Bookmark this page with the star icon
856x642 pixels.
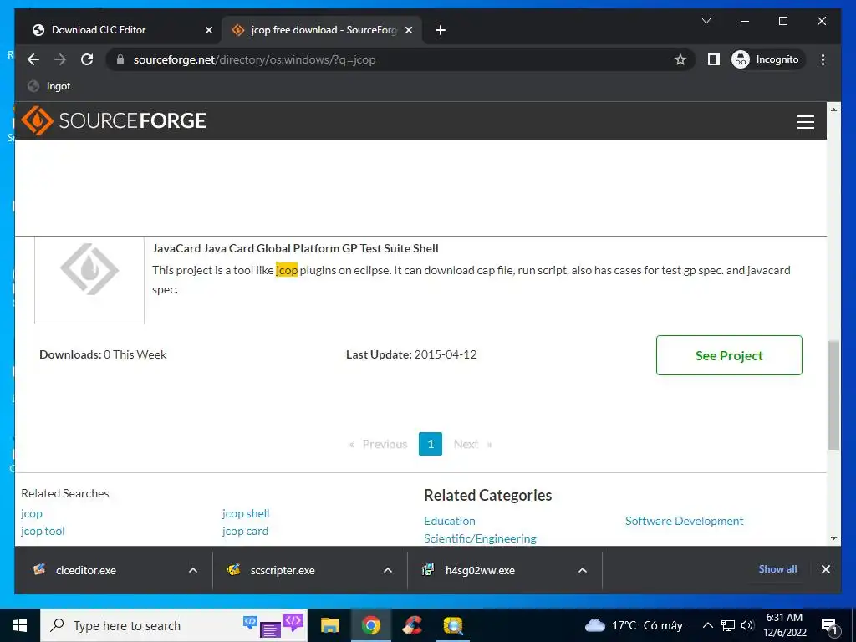click(680, 59)
